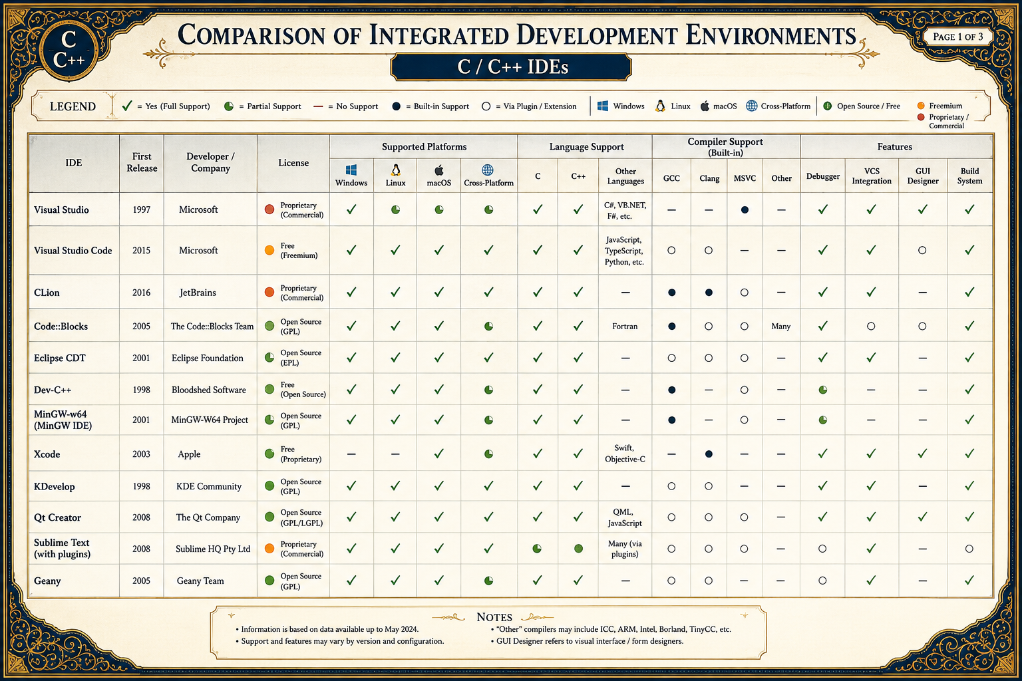This screenshot has height=681, width=1022.
Task: Click the note about data up to May 2024
Action: coord(330,629)
